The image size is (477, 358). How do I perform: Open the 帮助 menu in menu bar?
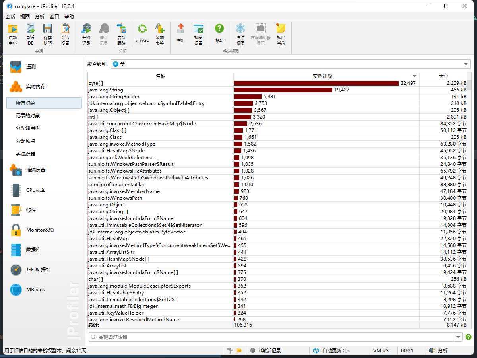click(x=69, y=16)
